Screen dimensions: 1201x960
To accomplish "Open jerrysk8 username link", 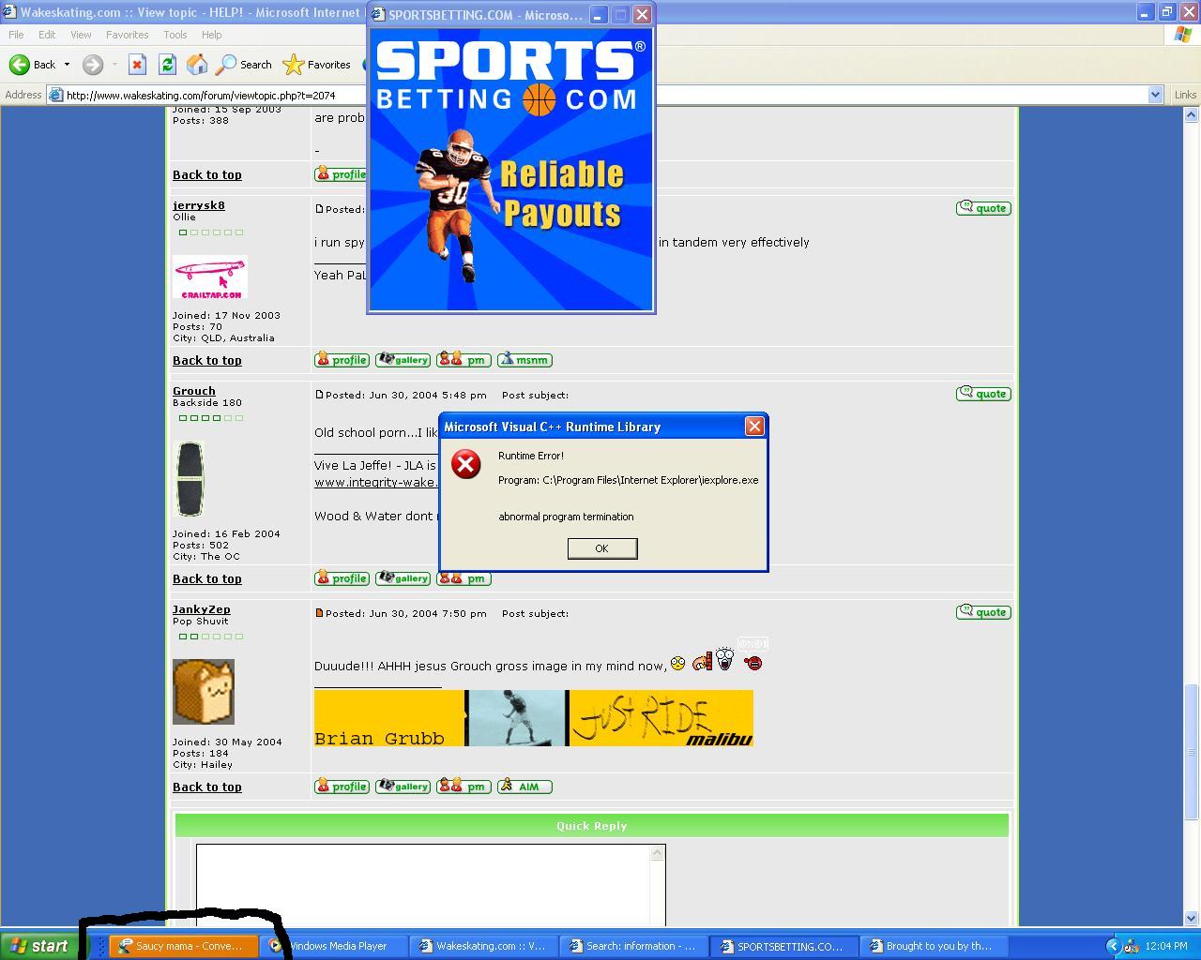I will [199, 205].
